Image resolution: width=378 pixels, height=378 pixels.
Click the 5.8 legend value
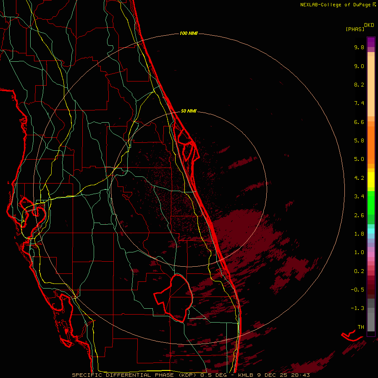[359, 141]
